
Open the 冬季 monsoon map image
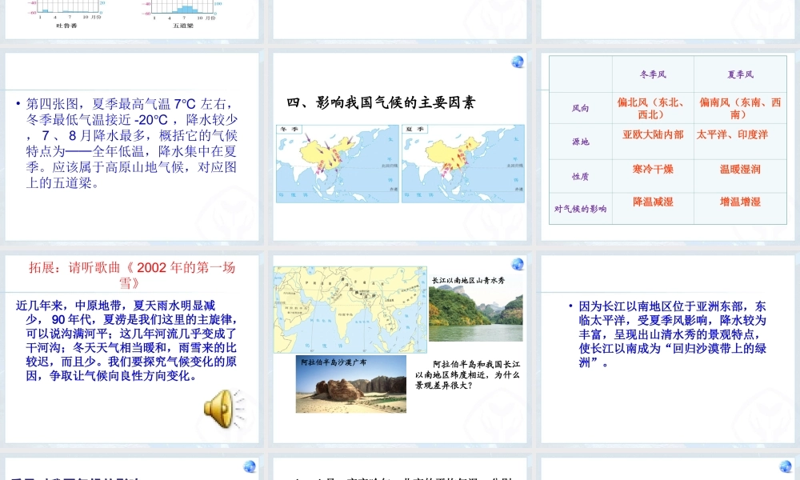[x=338, y=164]
